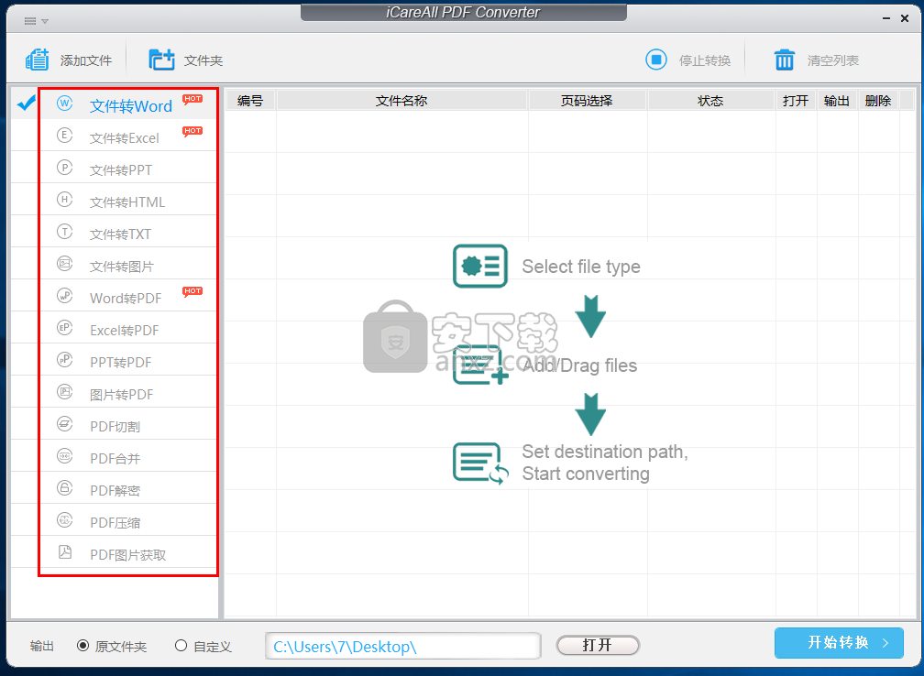Click the output path field C:\Users\7\Desktop\
924x676 pixels.
click(x=403, y=646)
